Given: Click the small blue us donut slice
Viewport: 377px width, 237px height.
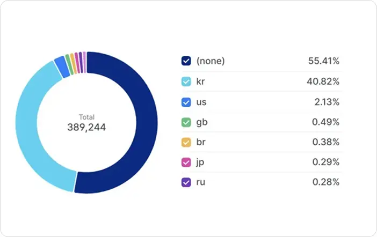Looking at the screenshot, I should (62, 66).
